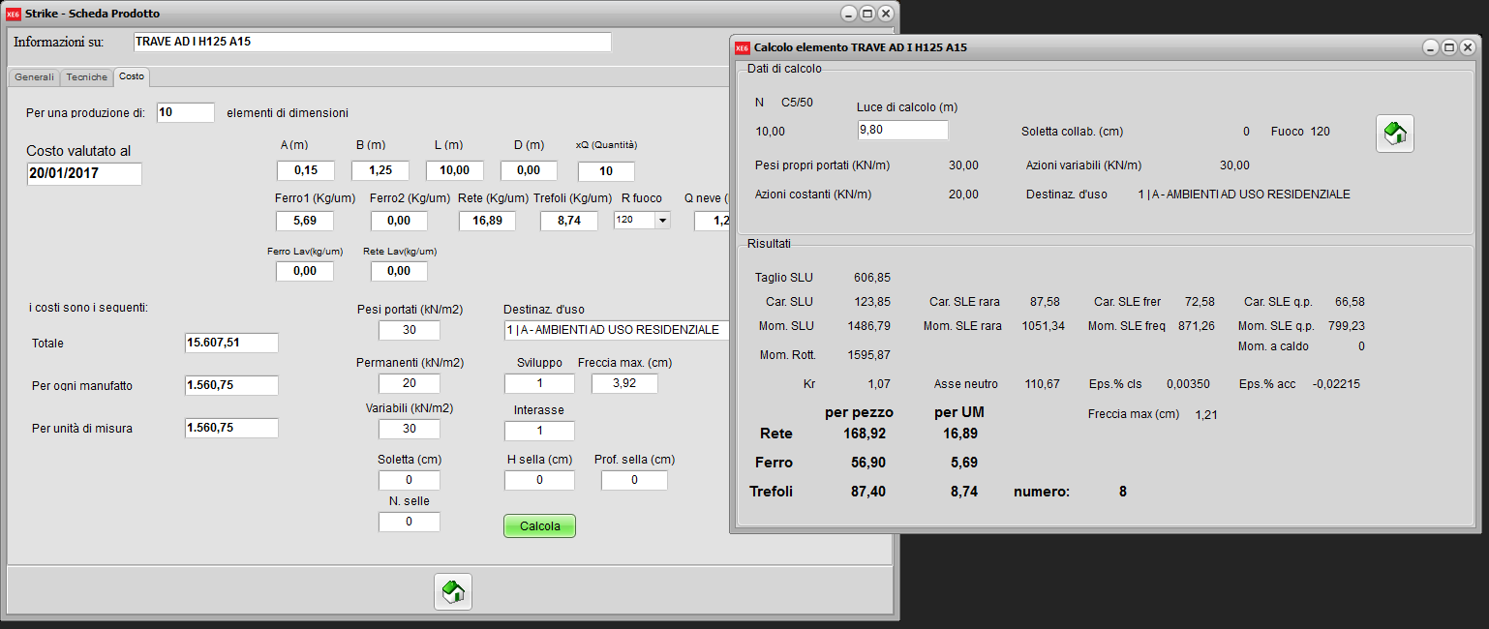Click the Ferro2 (Kg/um) input field
Viewport: 1489px width, 629px height.
399,221
